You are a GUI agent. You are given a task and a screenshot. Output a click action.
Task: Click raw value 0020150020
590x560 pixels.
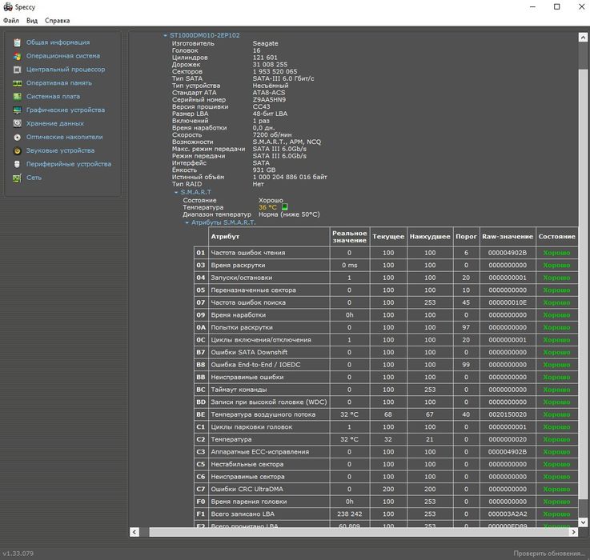(508, 414)
